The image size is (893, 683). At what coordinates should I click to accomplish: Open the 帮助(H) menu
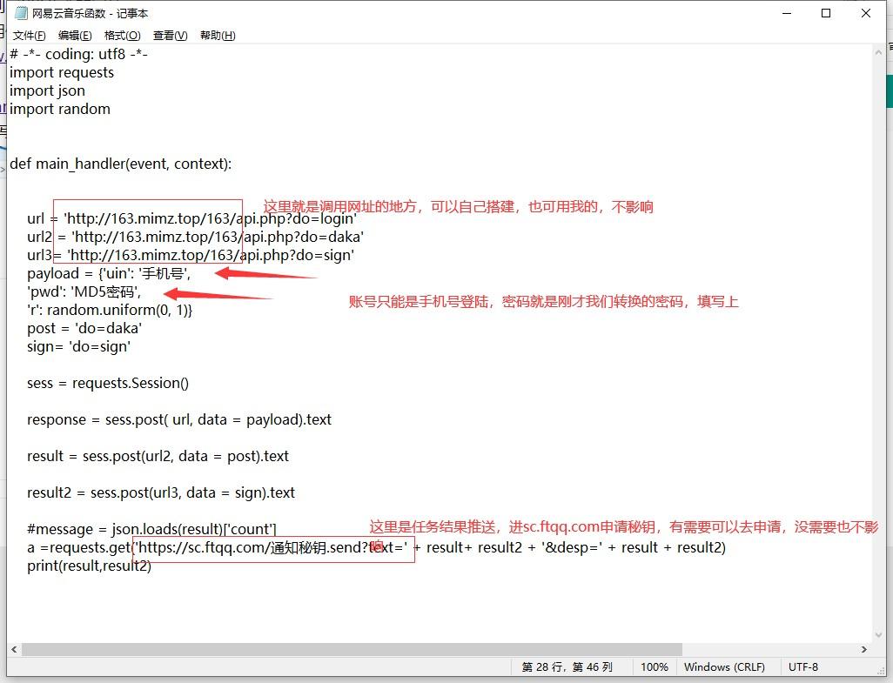click(x=218, y=36)
